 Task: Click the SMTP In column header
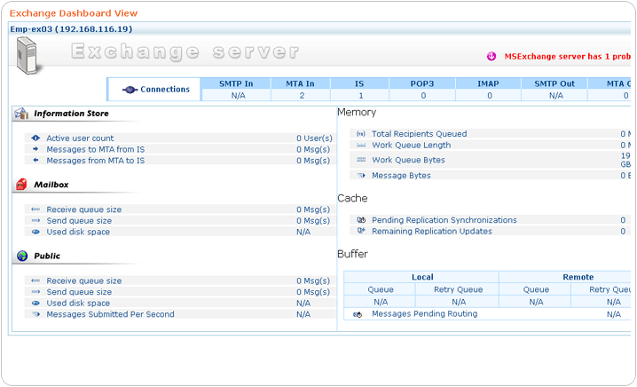click(236, 83)
